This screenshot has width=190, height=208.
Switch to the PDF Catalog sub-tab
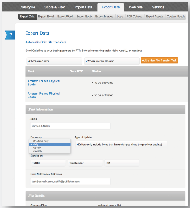135,17
